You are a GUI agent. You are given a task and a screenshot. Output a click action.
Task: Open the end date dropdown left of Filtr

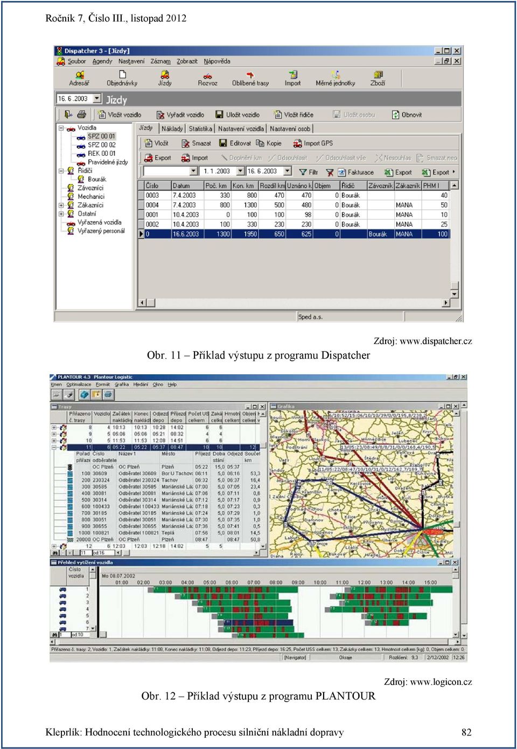287,171
